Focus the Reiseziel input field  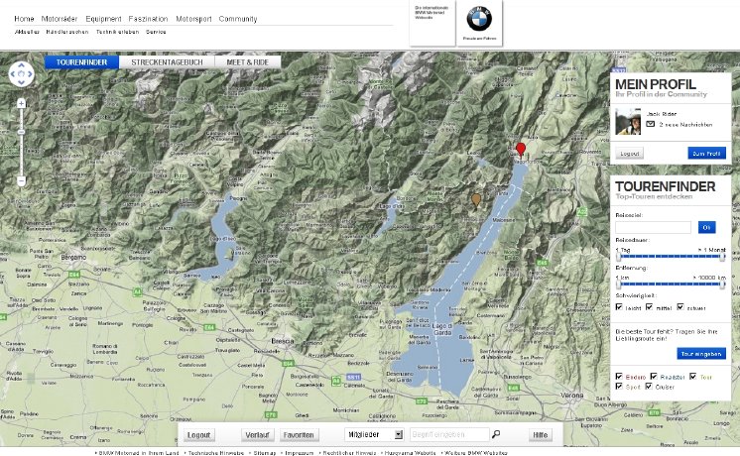(653, 227)
